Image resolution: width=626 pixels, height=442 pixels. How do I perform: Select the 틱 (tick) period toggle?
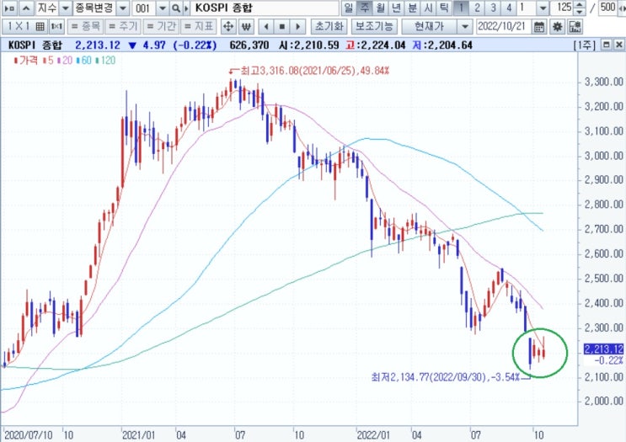[444, 8]
